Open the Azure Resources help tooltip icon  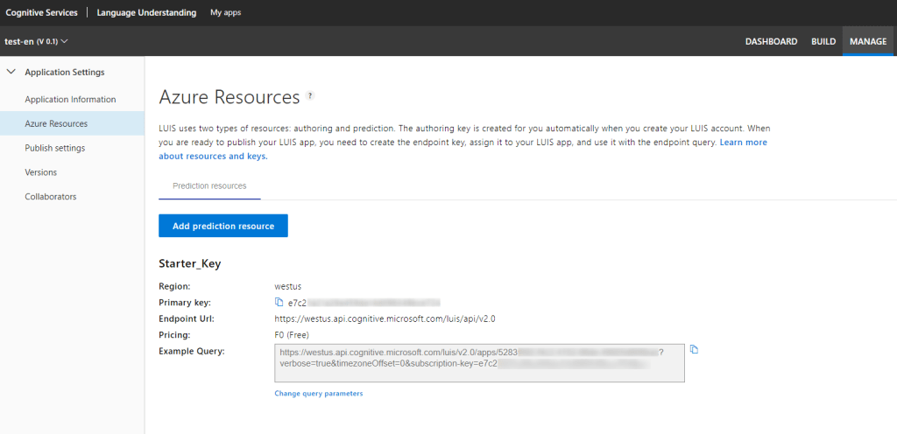pyautogui.click(x=310, y=96)
